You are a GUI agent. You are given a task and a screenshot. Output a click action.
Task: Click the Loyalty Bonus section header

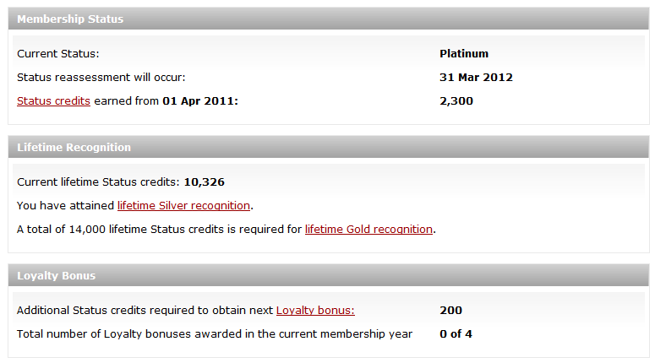pyautogui.click(x=329, y=275)
